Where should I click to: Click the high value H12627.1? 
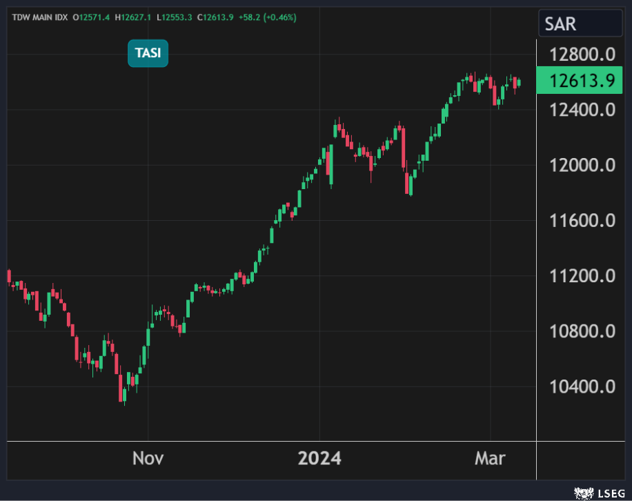(137, 17)
